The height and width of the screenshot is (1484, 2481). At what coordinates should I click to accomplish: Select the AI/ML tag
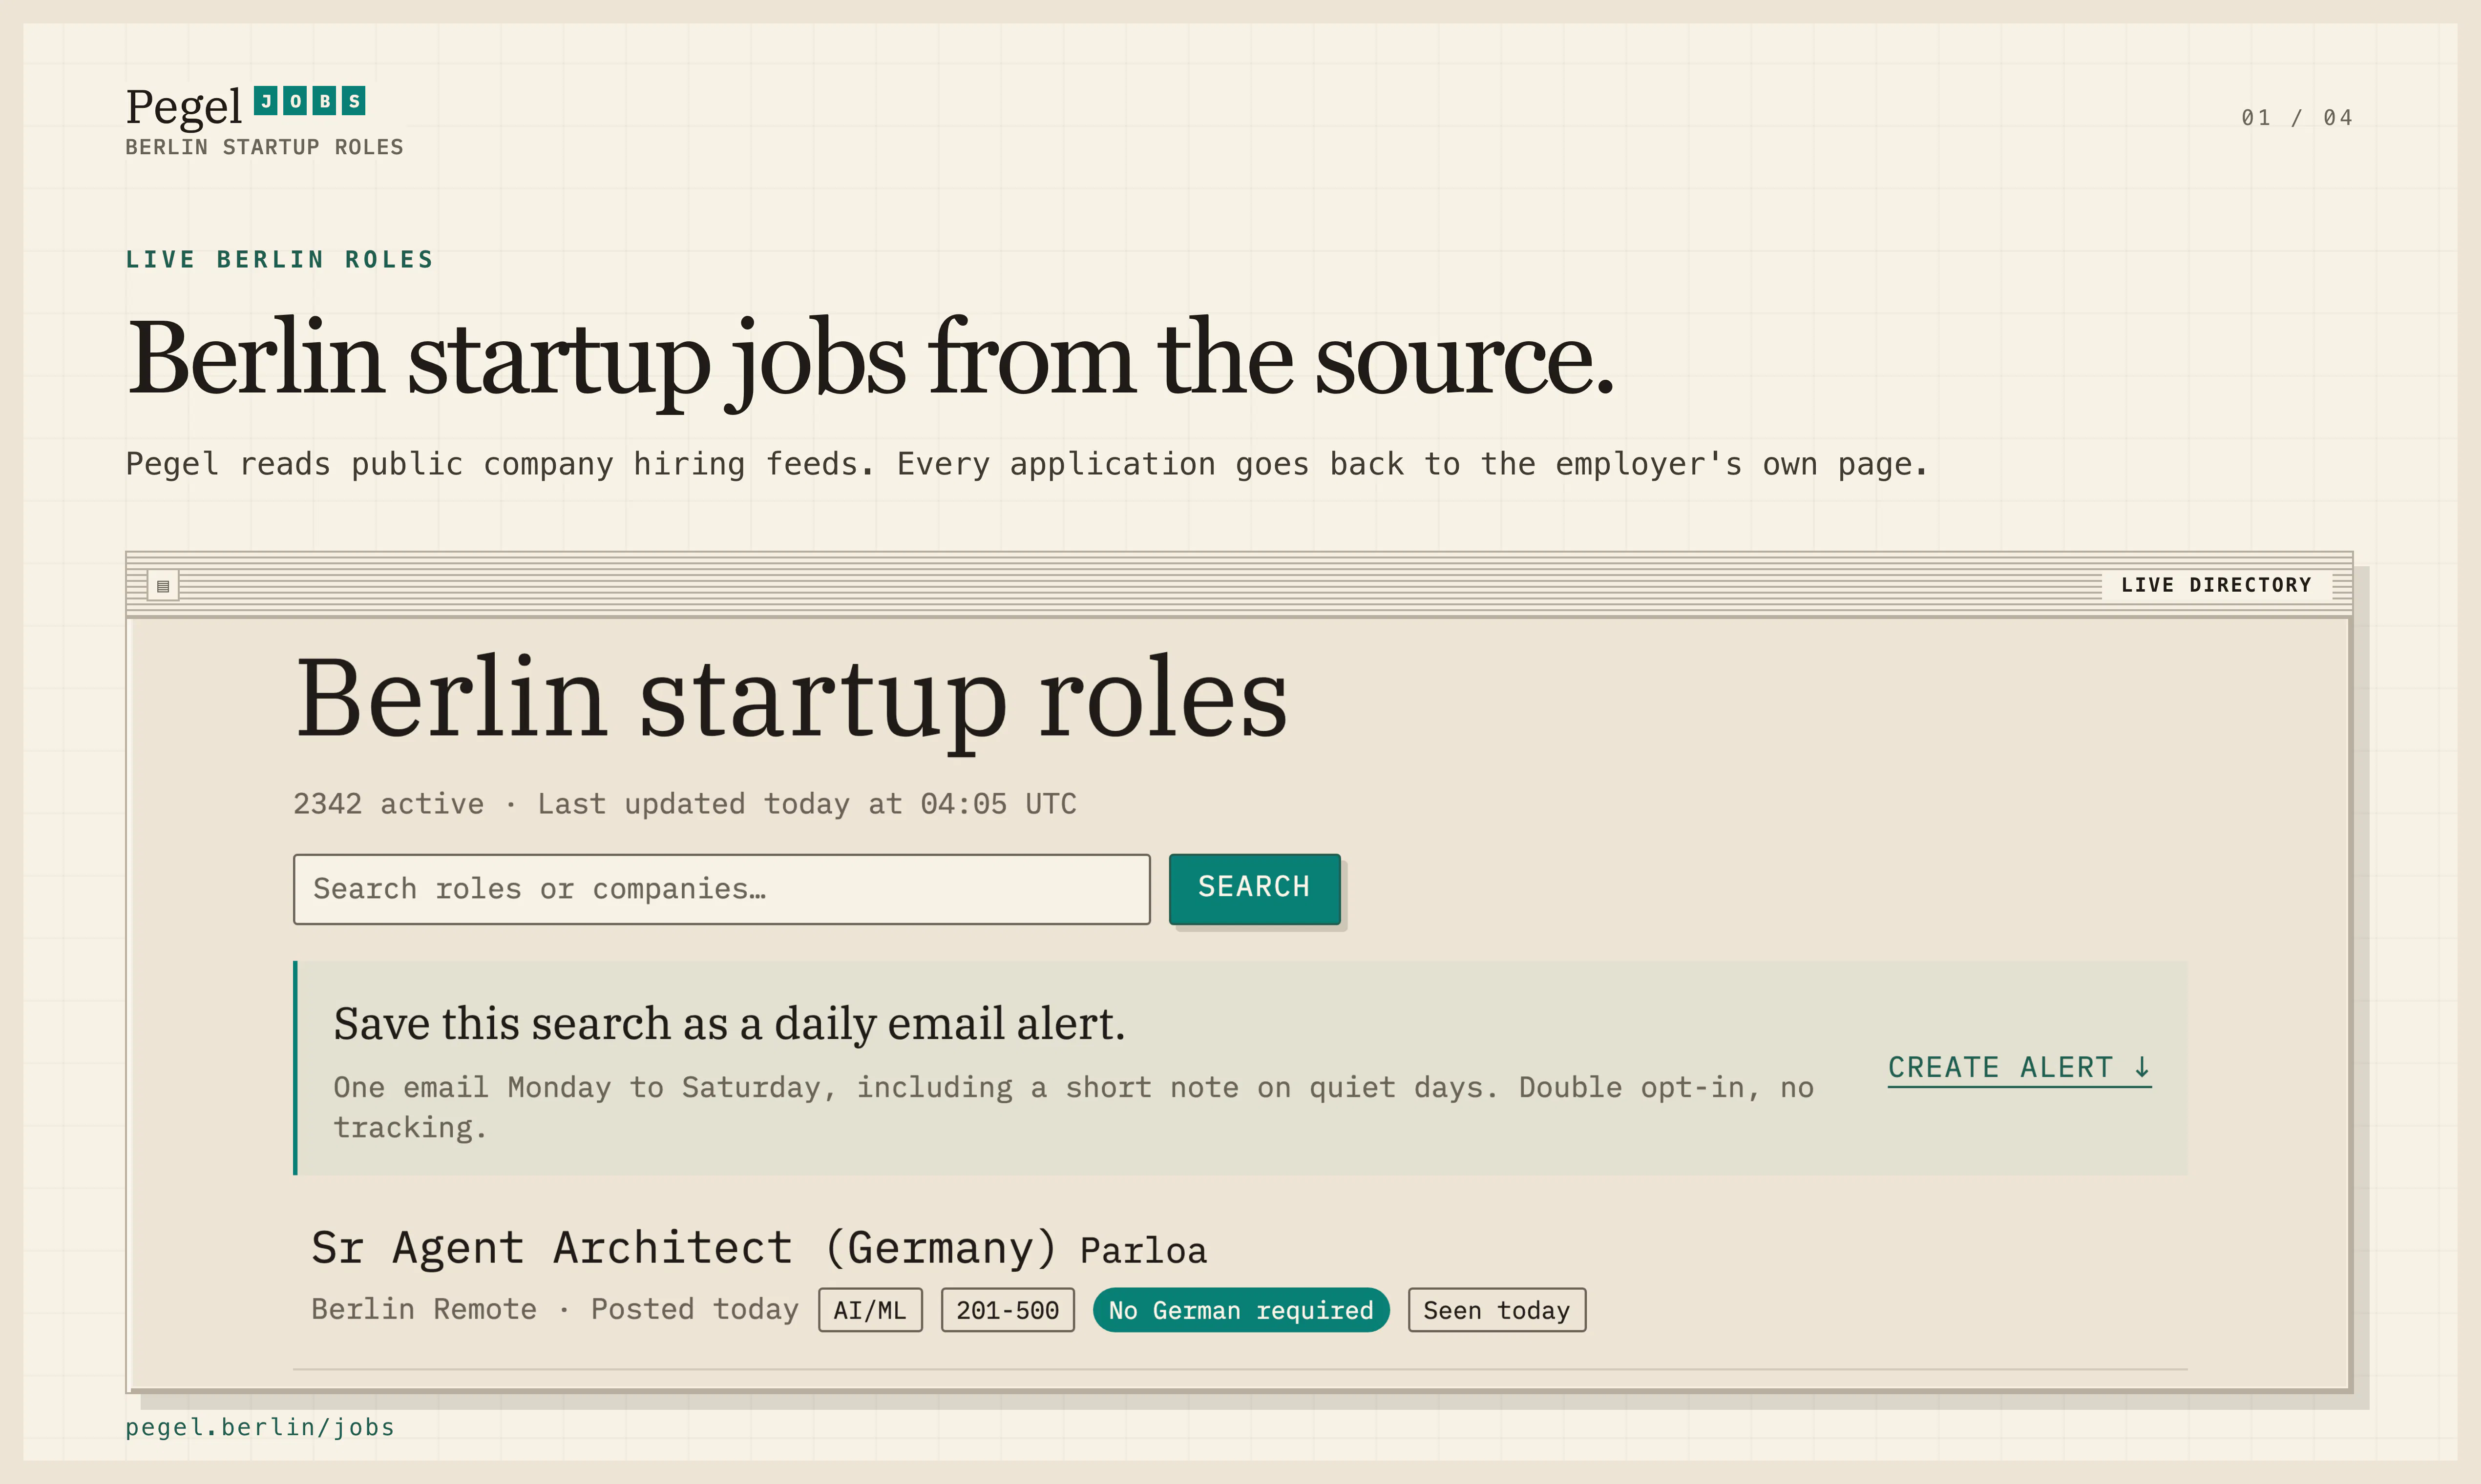pyautogui.click(x=870, y=1310)
